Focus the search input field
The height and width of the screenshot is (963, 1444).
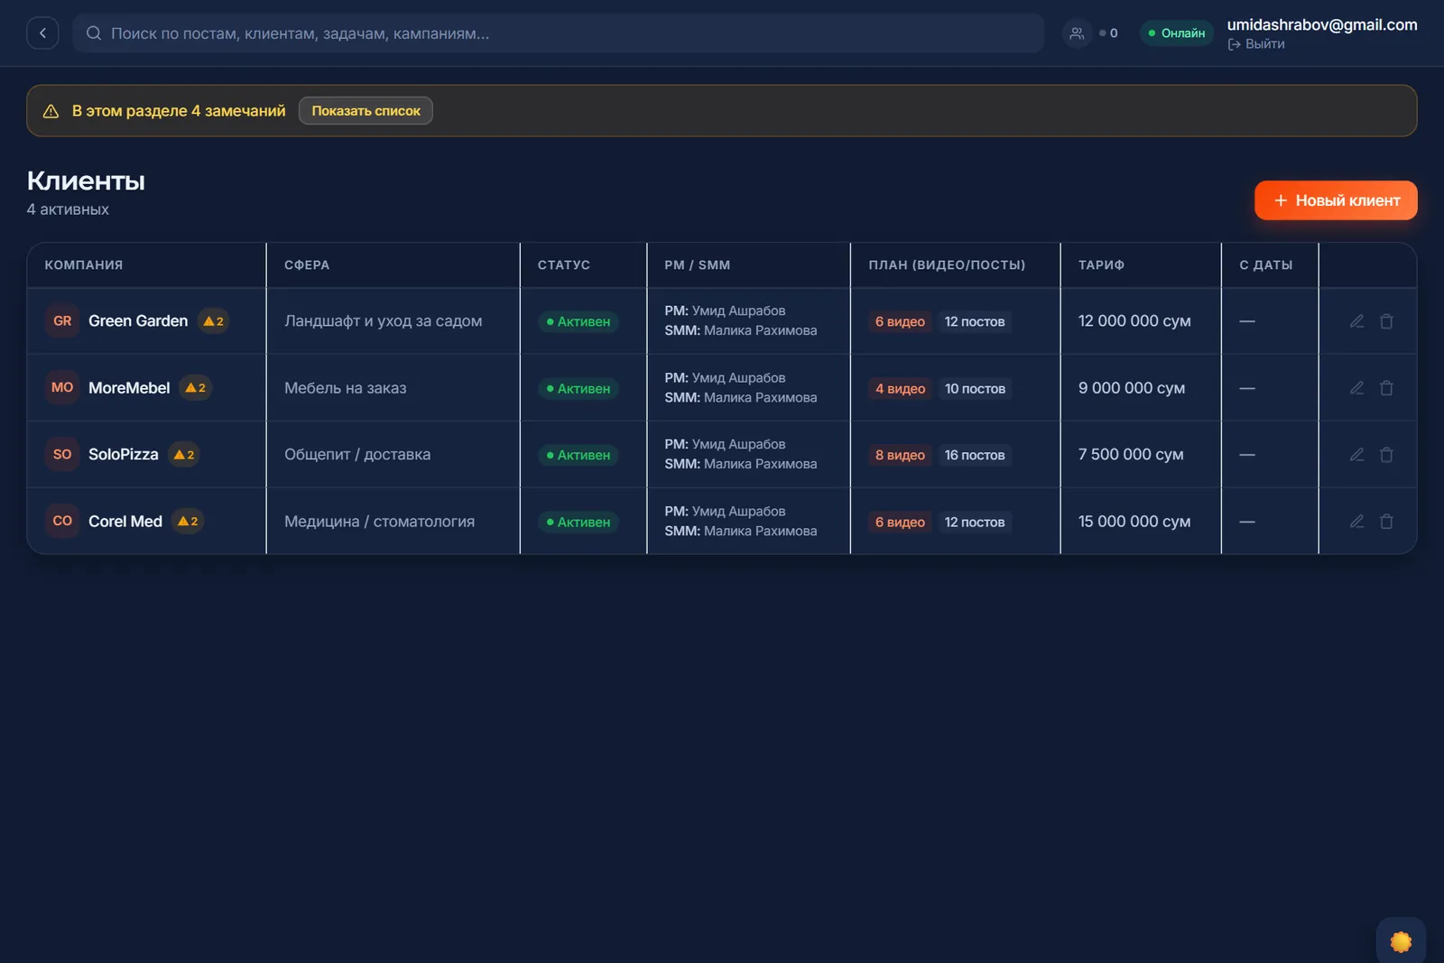(x=559, y=33)
